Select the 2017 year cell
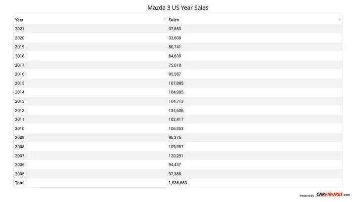Image resolution: width=356 pixels, height=202 pixels. click(20, 65)
